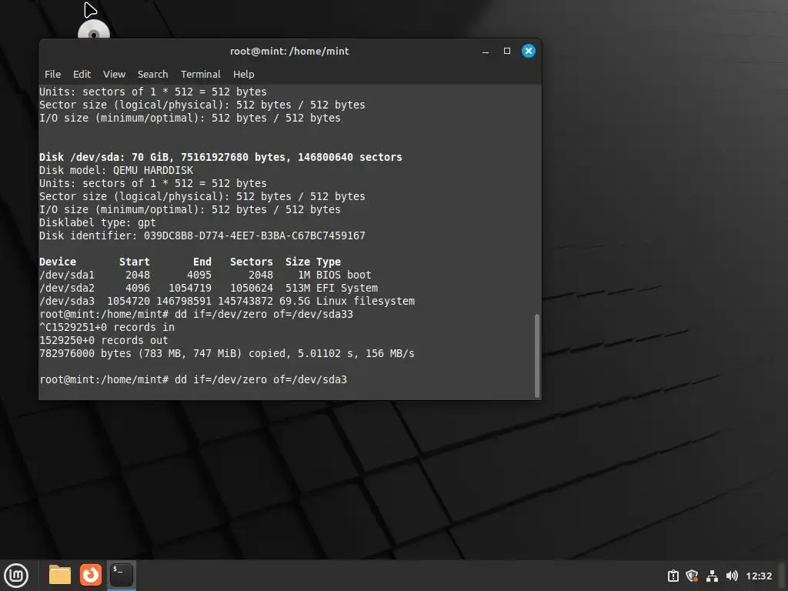Viewport: 788px width, 591px height.
Task: Click the "Linux filesystem" type text
Action: pos(366,301)
